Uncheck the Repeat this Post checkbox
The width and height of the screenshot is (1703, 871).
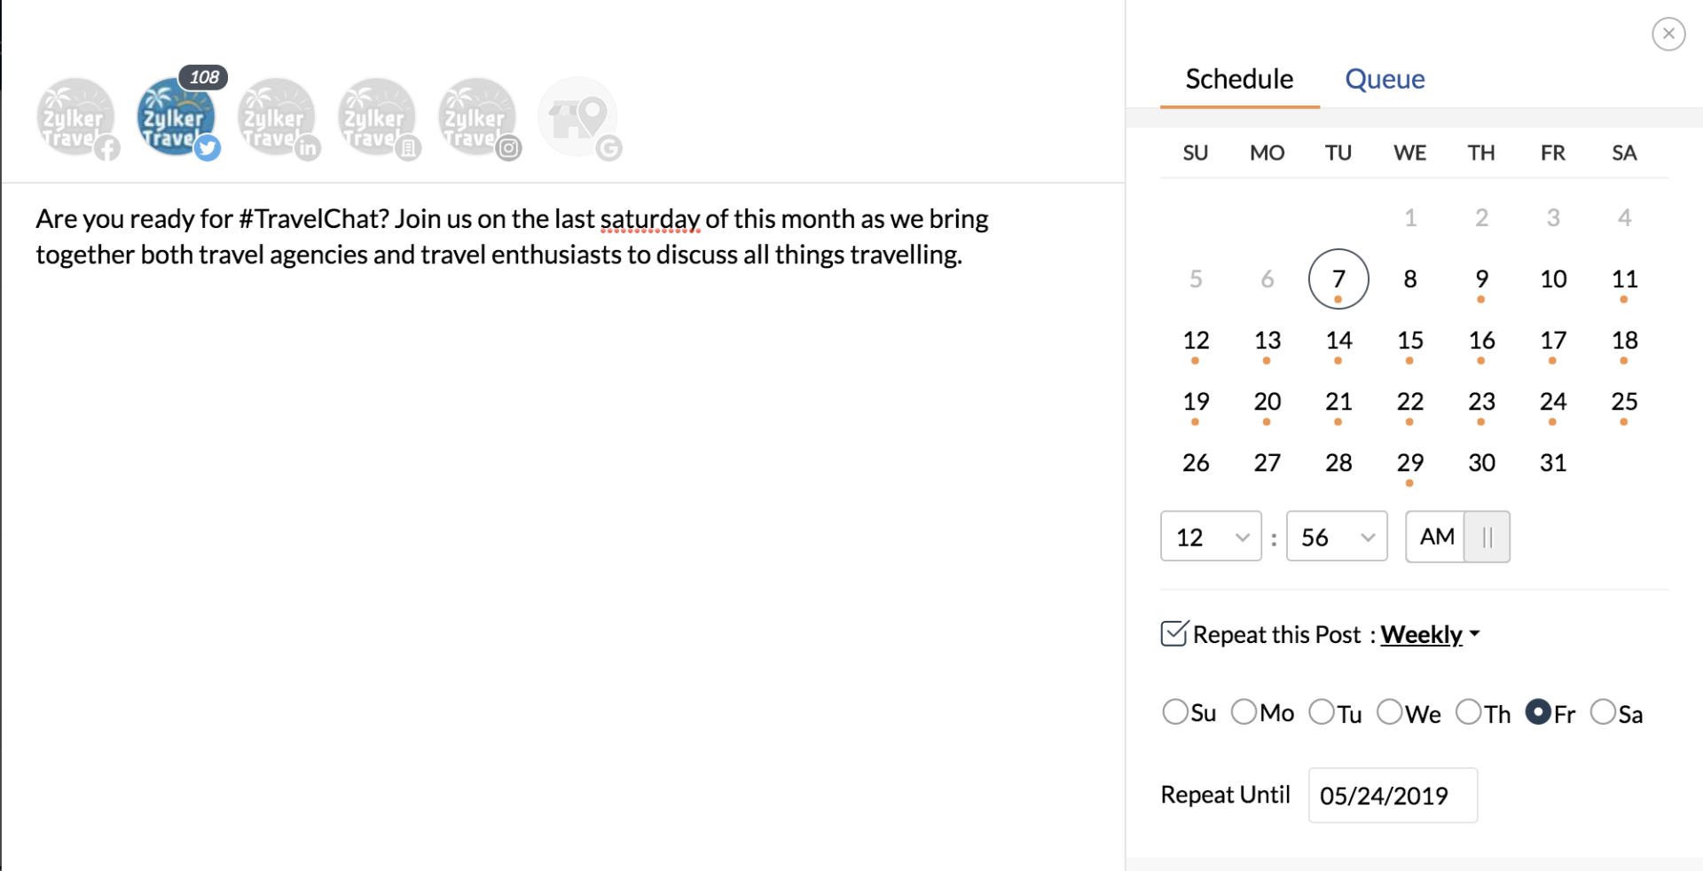[1173, 633]
